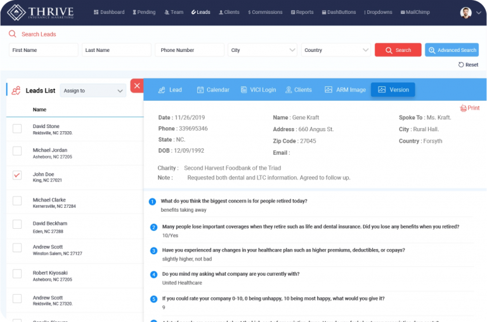Select the Robert Kiyosaki lead name
Image resolution: width=487 pixels, height=322 pixels.
click(x=50, y=273)
